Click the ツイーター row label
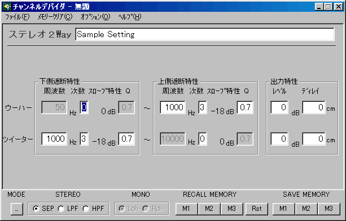Screen dimensions: 346x221 tap(17, 139)
